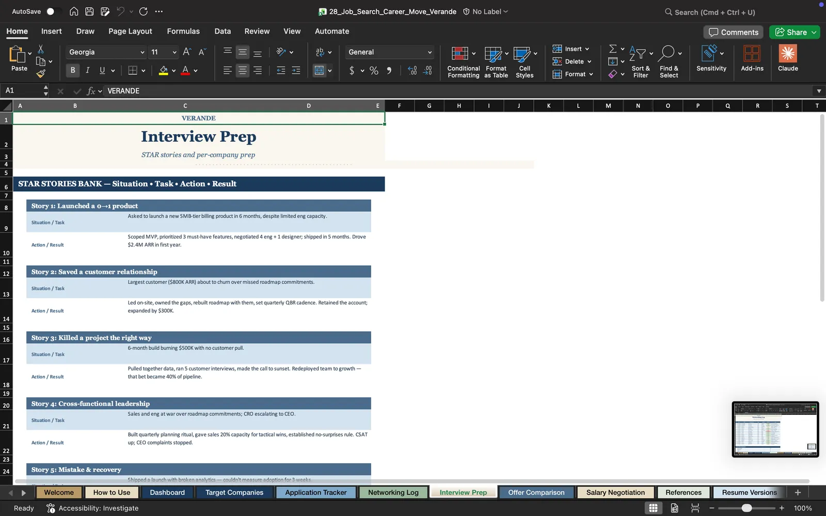The image size is (826, 516).
Task: Expand the Delete cells dropdown
Action: (x=589, y=61)
